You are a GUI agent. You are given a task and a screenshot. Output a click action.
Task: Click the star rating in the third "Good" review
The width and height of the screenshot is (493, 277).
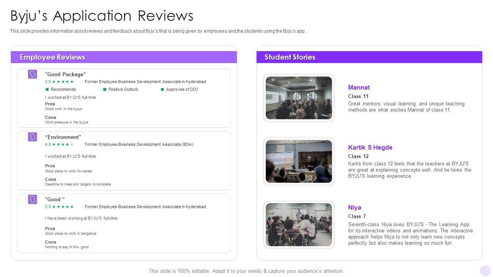click(59, 207)
